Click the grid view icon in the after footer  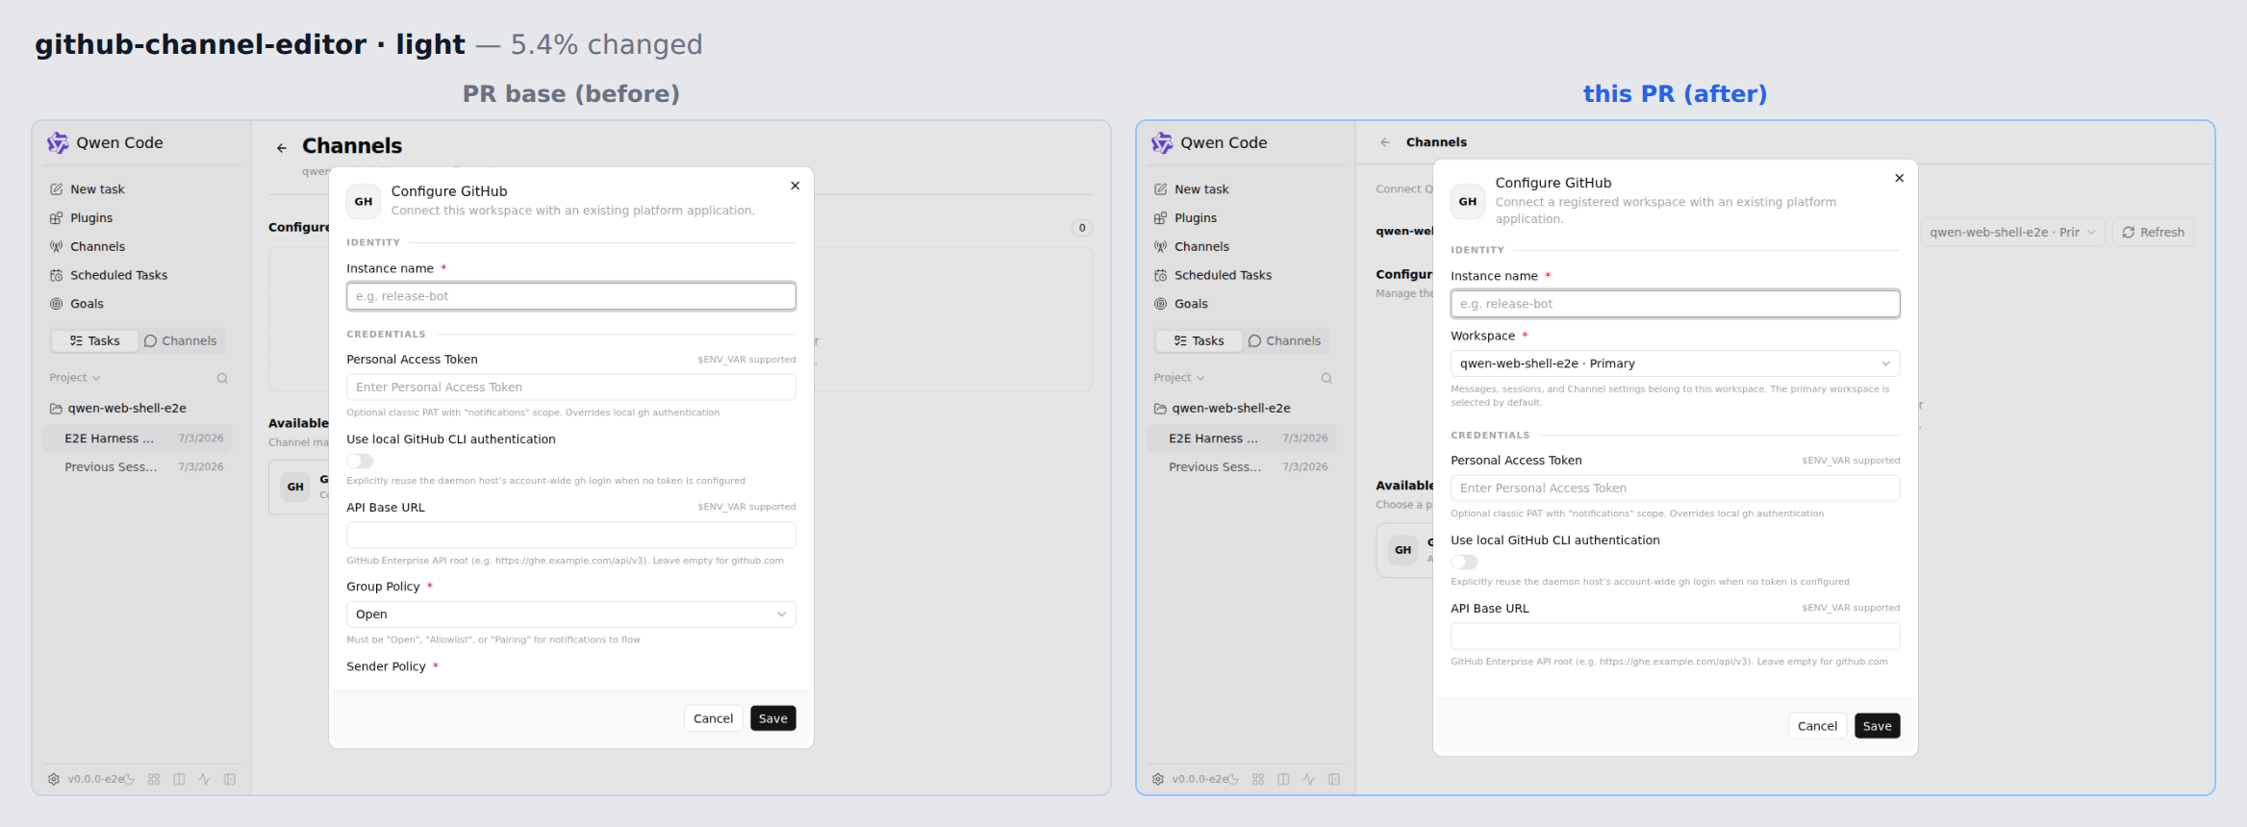1258,779
